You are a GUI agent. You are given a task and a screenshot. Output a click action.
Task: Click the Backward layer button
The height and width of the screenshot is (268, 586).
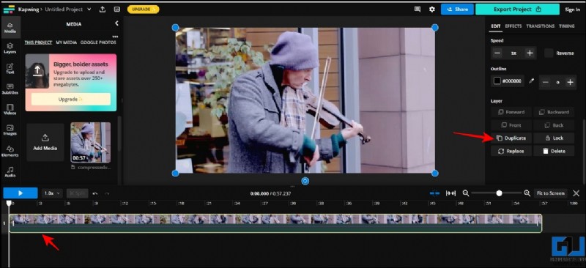[554, 112]
